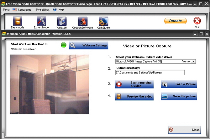Click the webcam live preview image
210x139 pixels.
tap(50, 84)
